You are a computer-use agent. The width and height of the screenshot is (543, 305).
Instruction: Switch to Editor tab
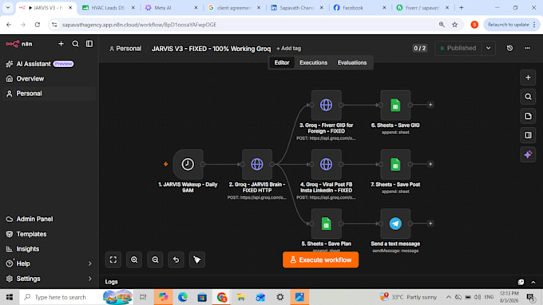(x=282, y=62)
